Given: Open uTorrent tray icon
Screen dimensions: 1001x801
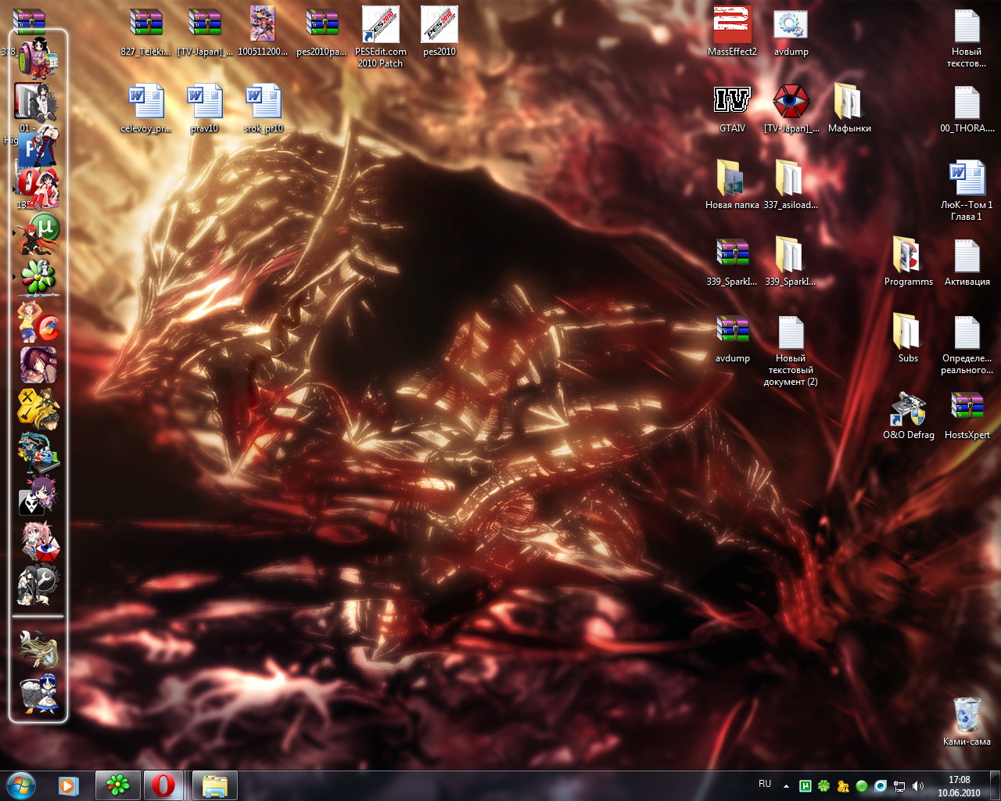Looking at the screenshot, I should [x=805, y=786].
